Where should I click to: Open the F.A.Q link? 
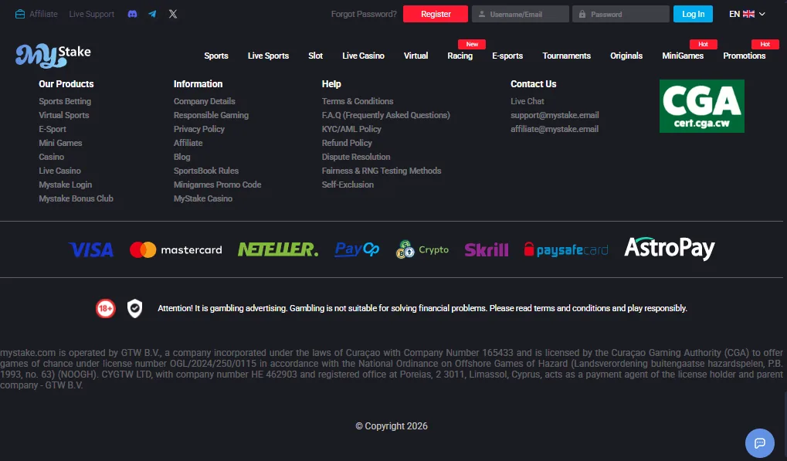(x=385, y=115)
